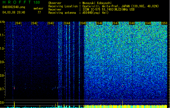Select the 2049 time marker
Viewport: 170px width, 108px height.
(x=148, y=23)
